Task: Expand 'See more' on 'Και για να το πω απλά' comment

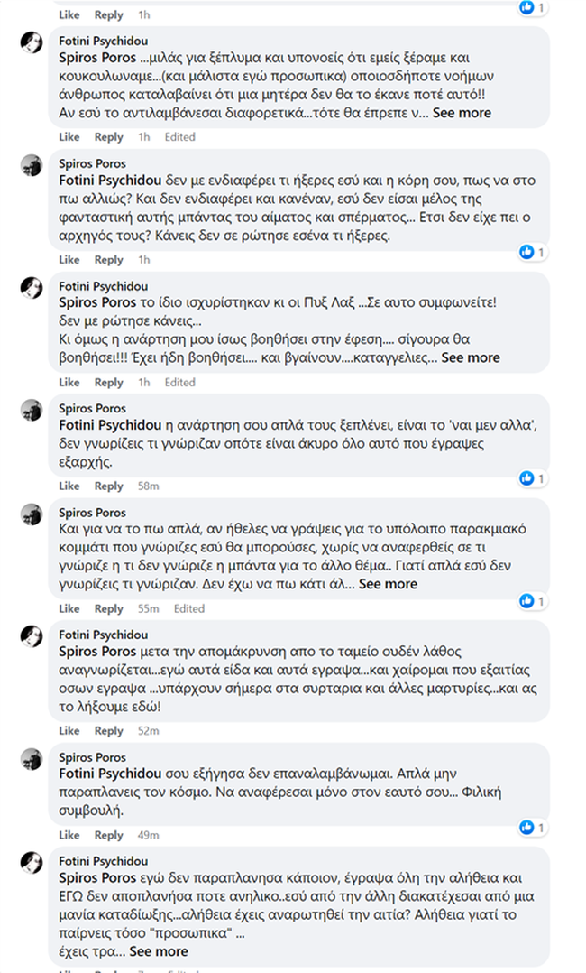Action: click(388, 584)
